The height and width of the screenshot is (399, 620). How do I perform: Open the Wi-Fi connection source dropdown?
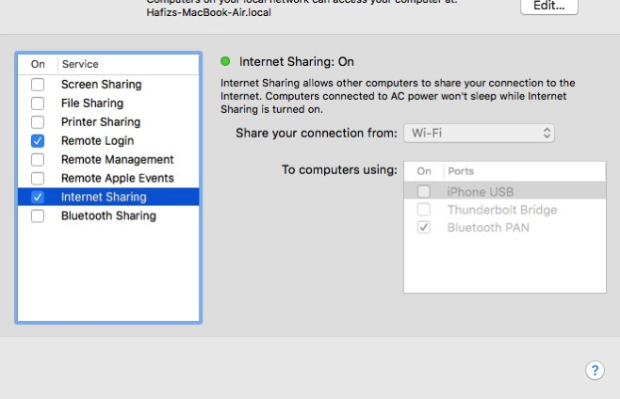(479, 133)
